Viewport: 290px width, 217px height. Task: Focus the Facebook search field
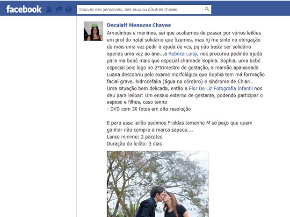click(140, 9)
